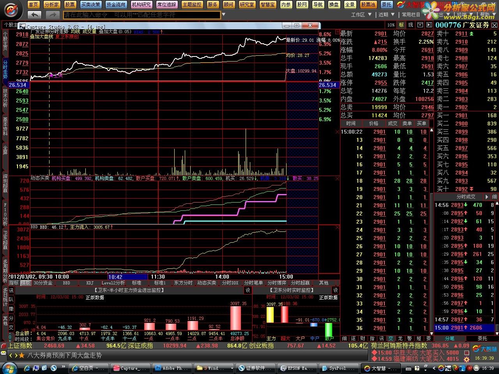The height and width of the screenshot is (374, 499).
Task: Select the 分时博弈 indicator tab
Action: (277, 283)
